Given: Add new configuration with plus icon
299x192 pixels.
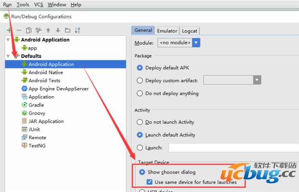Looking at the screenshot, I should [9, 30].
